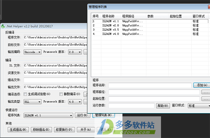
Task: Click the 生成强名(N) button
Action: pyautogui.click(x=18, y=130)
